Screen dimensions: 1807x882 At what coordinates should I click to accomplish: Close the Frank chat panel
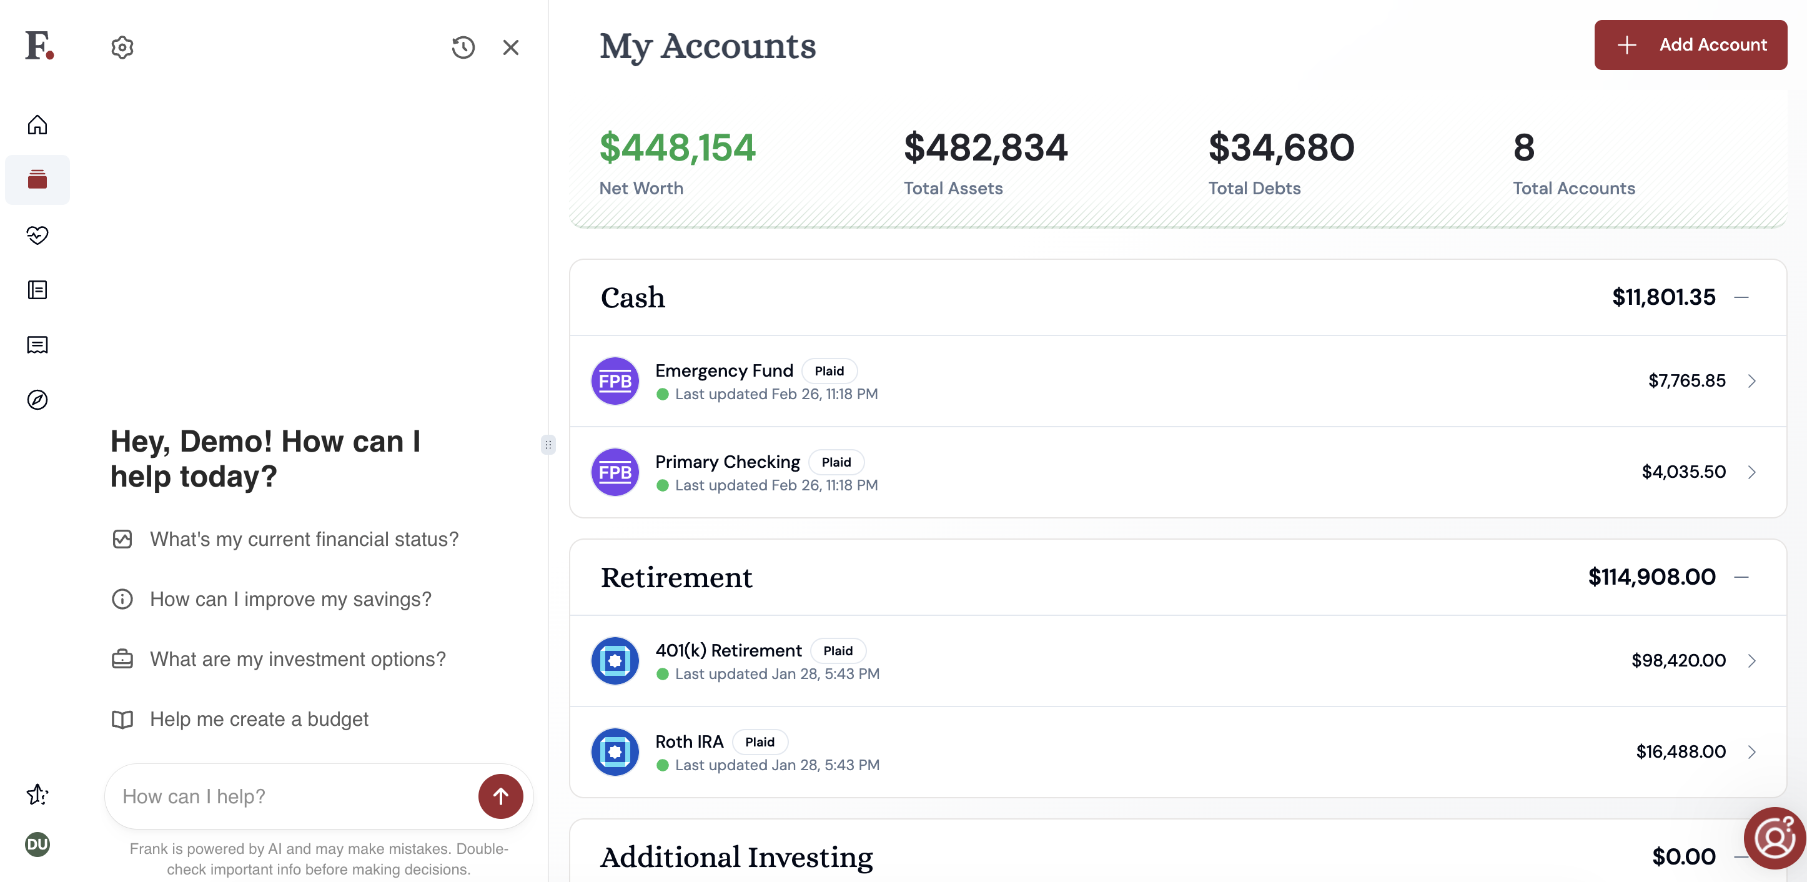point(511,47)
